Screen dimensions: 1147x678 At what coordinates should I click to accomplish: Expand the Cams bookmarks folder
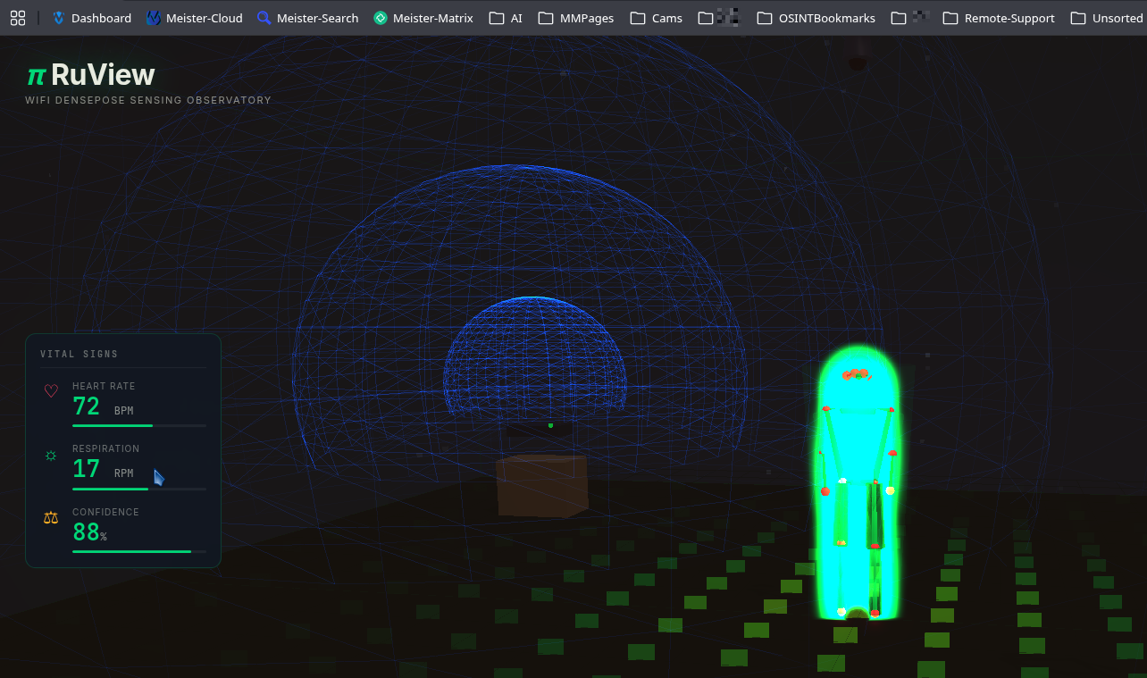click(656, 18)
